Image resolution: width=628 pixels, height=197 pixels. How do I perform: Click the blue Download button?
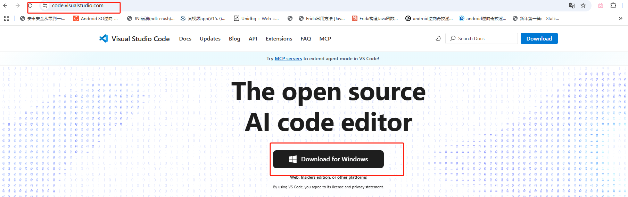point(539,38)
